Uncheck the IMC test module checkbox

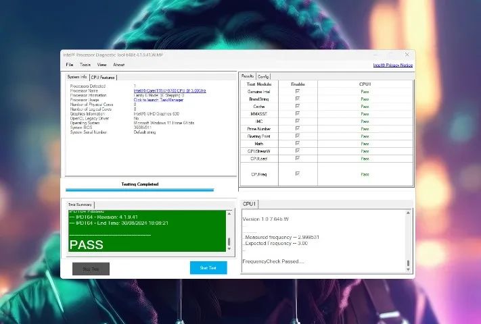(297, 121)
